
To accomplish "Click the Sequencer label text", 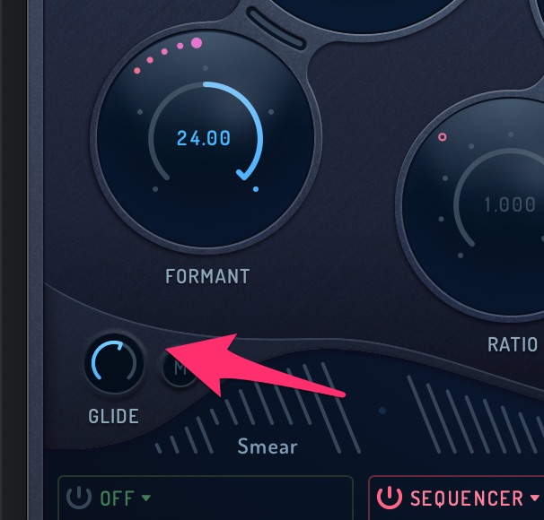I will tap(467, 498).
